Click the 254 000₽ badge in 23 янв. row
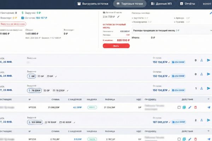The height and width of the screenshot is (141, 212). click(178, 90)
